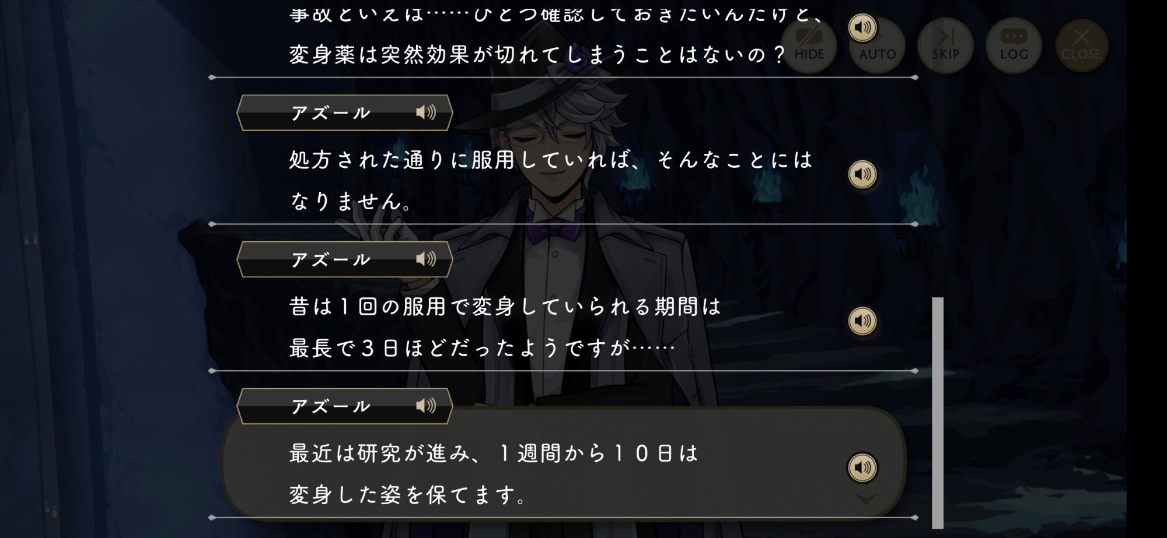Tap speaker icon on second アズール name tag
Viewport: 1167px width, 538px height.
point(425,259)
